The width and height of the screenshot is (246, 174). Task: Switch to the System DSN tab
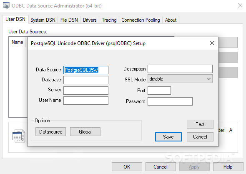(x=43, y=20)
